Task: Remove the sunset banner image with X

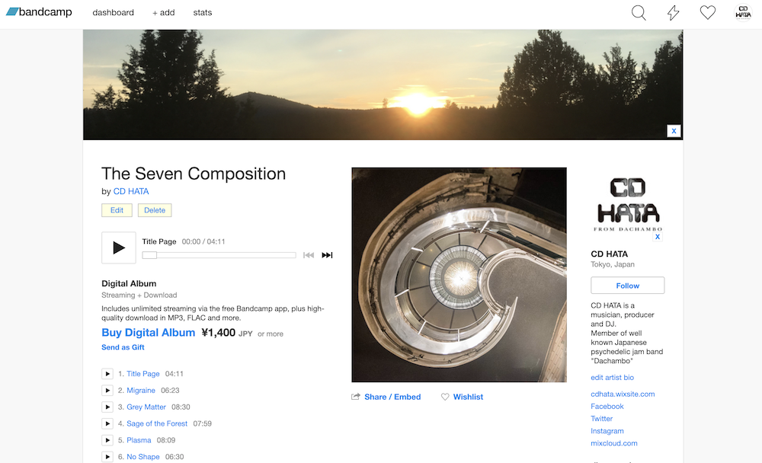Action: [x=674, y=131]
